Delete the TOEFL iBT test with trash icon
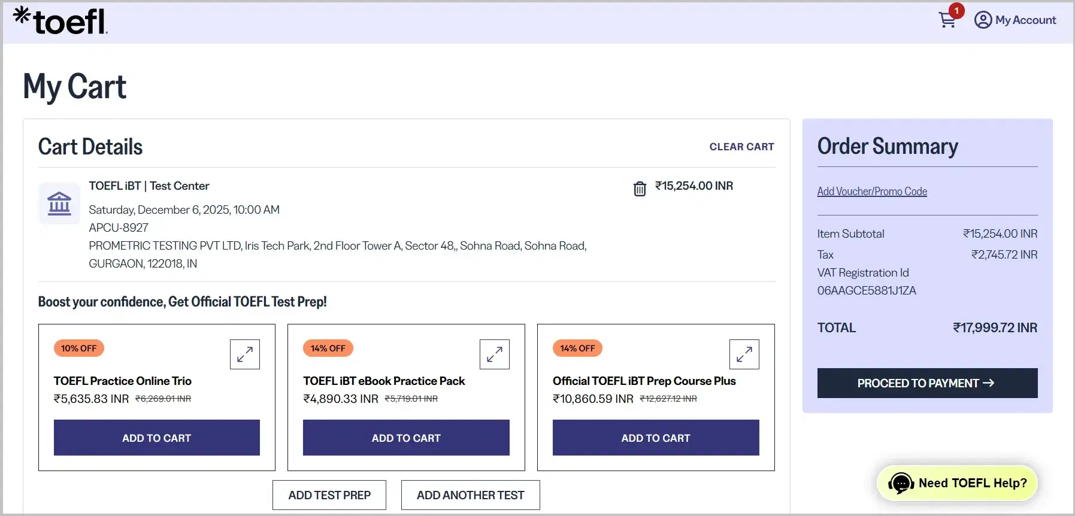This screenshot has height=516, width=1075. tap(640, 189)
